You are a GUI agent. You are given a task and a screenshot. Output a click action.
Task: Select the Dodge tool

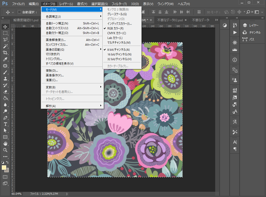(x=5, y=111)
